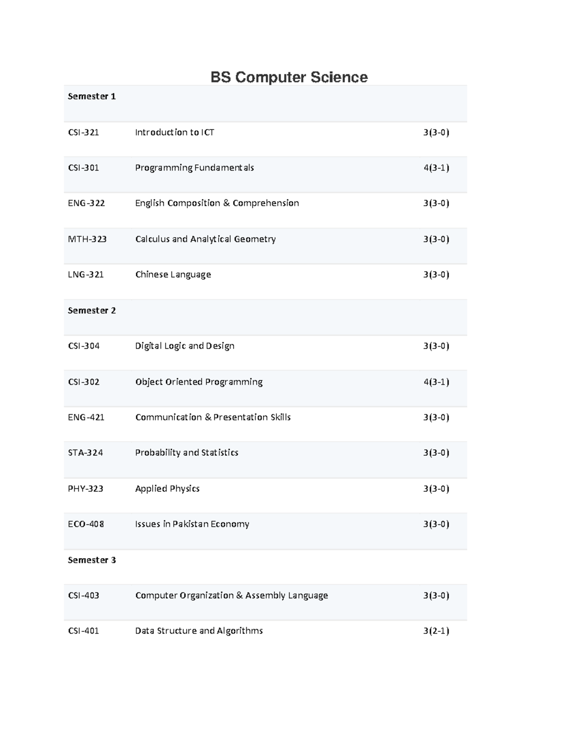Click the Semester 1 heading
This screenshot has width=578, height=748.
[x=92, y=96]
